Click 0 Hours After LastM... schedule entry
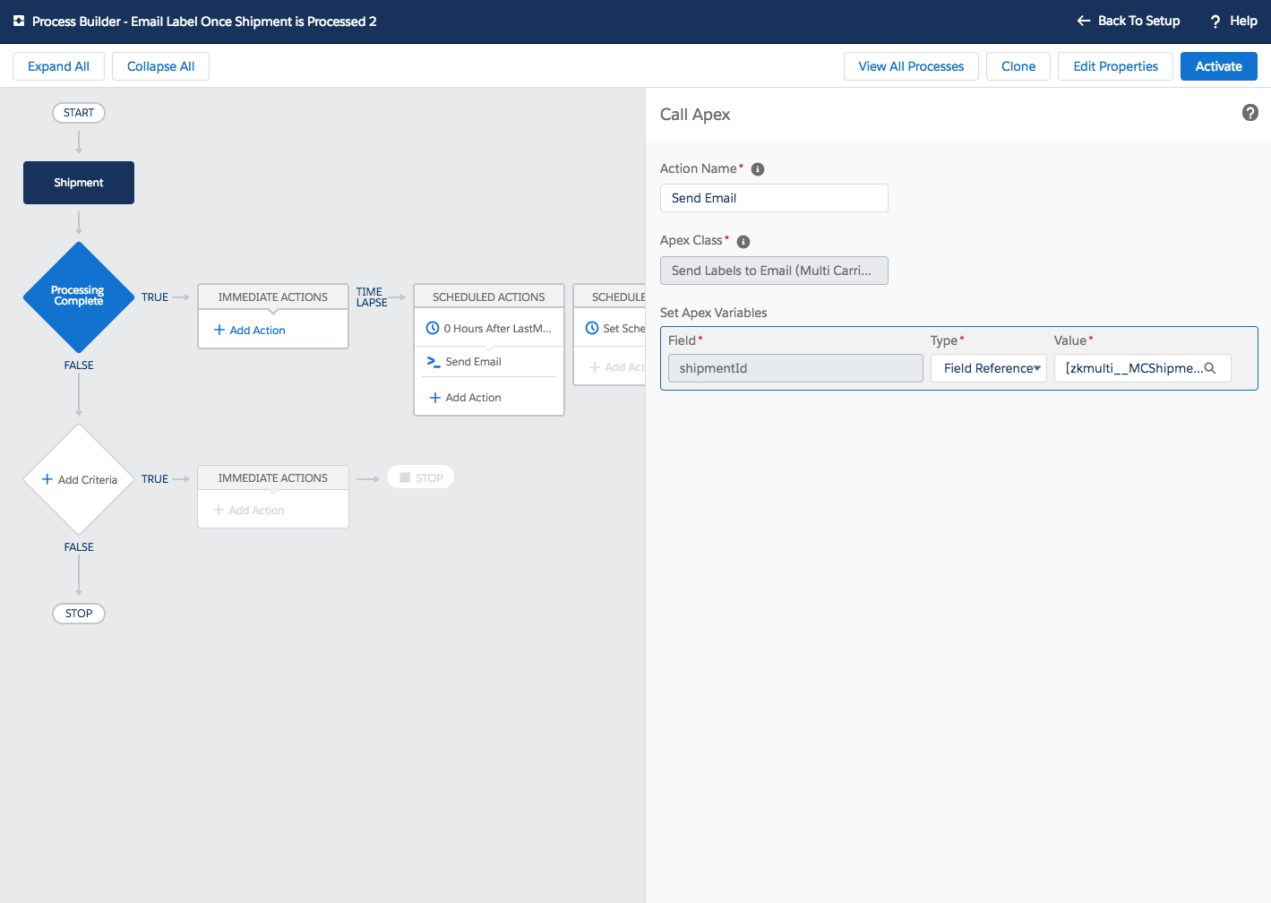Image resolution: width=1271 pixels, height=903 pixels. [489, 329]
